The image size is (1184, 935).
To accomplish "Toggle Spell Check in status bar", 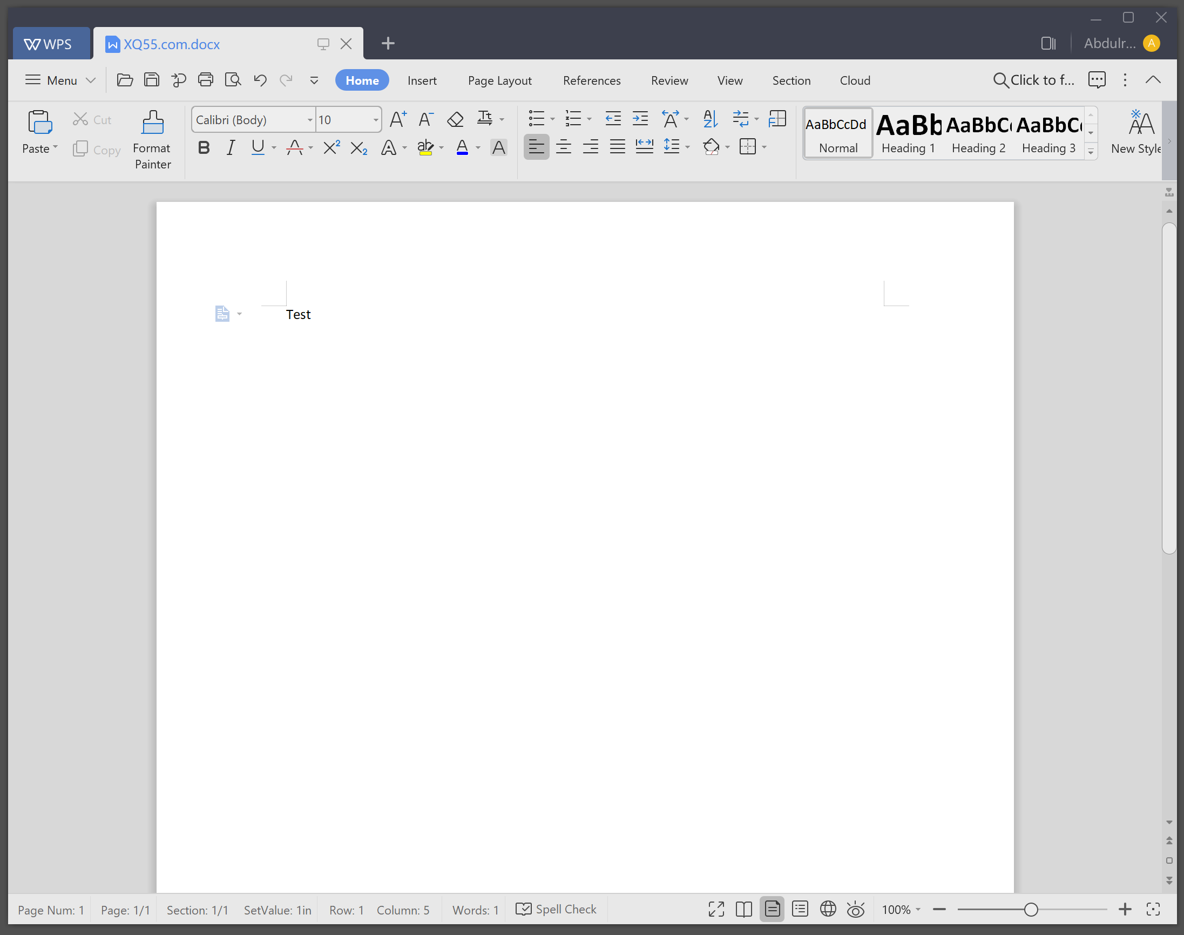I will coord(556,909).
